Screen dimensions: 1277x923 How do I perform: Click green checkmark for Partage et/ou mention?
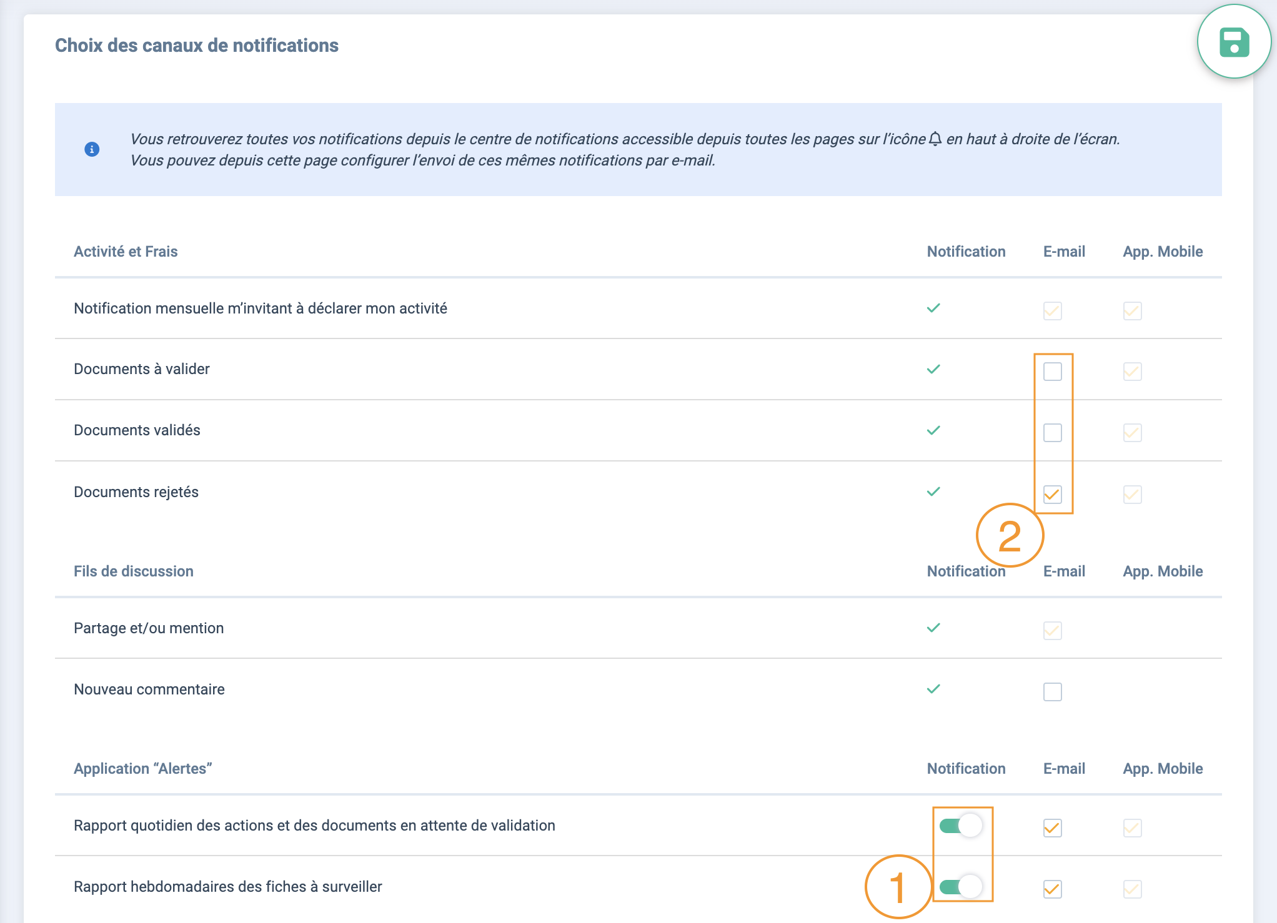click(x=933, y=628)
